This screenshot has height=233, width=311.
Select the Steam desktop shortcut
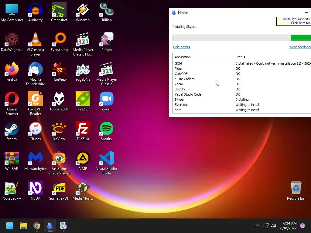tap(12, 131)
